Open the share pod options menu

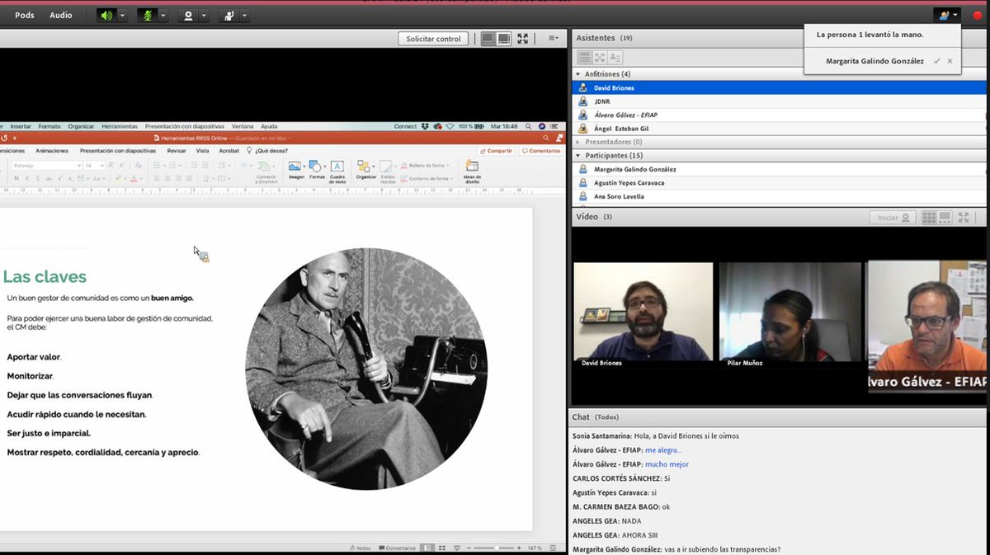coord(554,39)
